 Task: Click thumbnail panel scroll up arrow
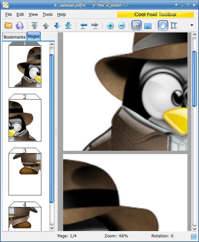point(52,44)
